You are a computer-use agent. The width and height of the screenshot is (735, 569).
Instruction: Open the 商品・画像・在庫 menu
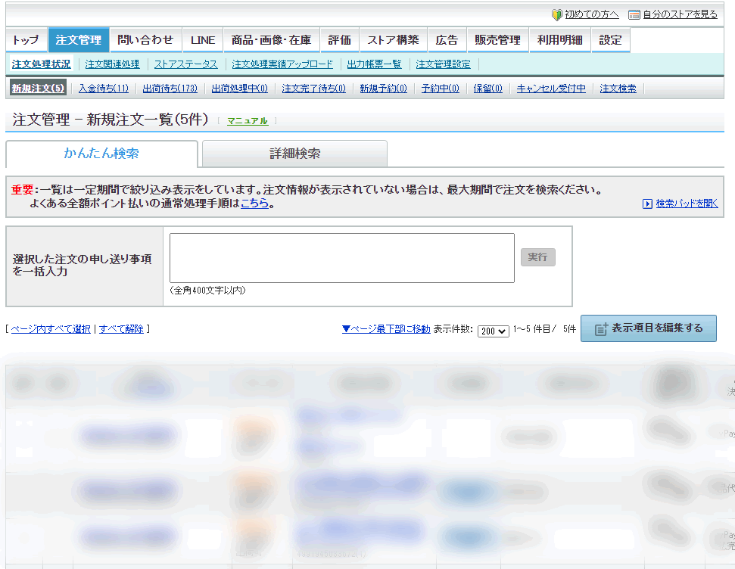tap(271, 40)
